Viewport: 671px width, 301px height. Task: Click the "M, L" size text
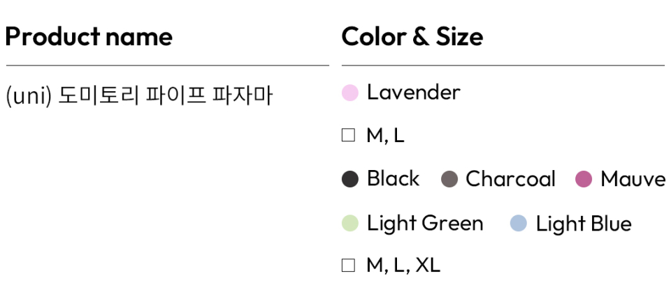[385, 136]
